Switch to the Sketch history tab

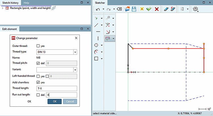(x=11, y=3)
